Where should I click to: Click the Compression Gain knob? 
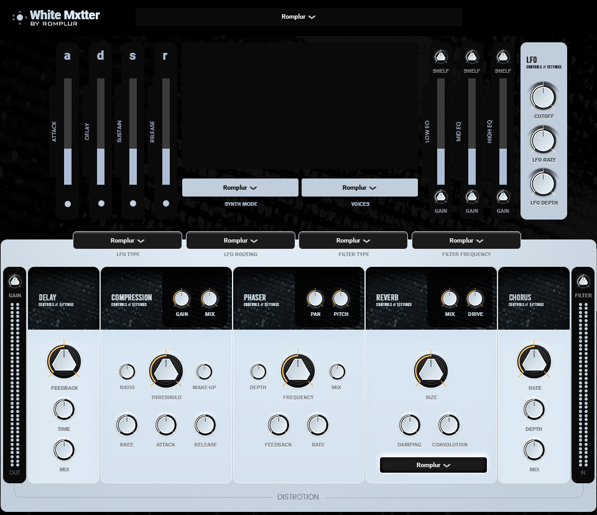click(x=182, y=299)
